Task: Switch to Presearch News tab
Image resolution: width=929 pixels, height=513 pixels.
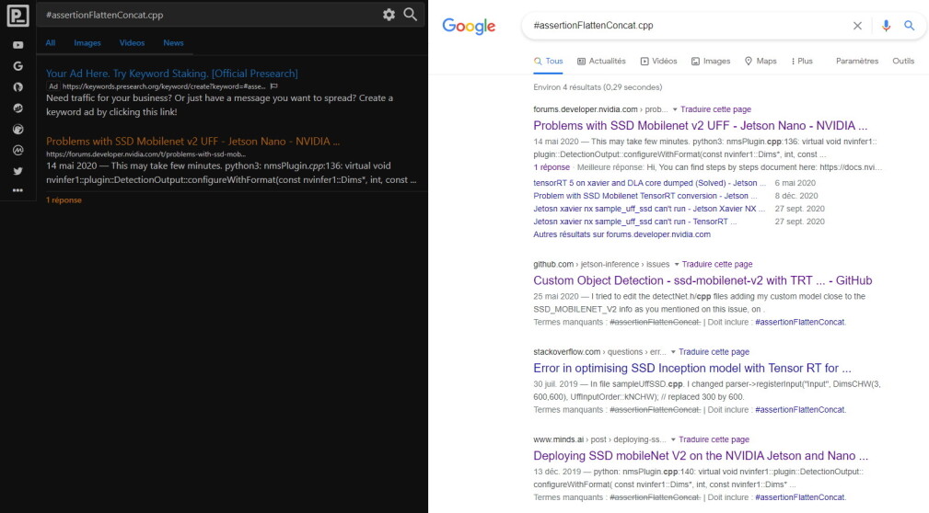Action: point(173,42)
